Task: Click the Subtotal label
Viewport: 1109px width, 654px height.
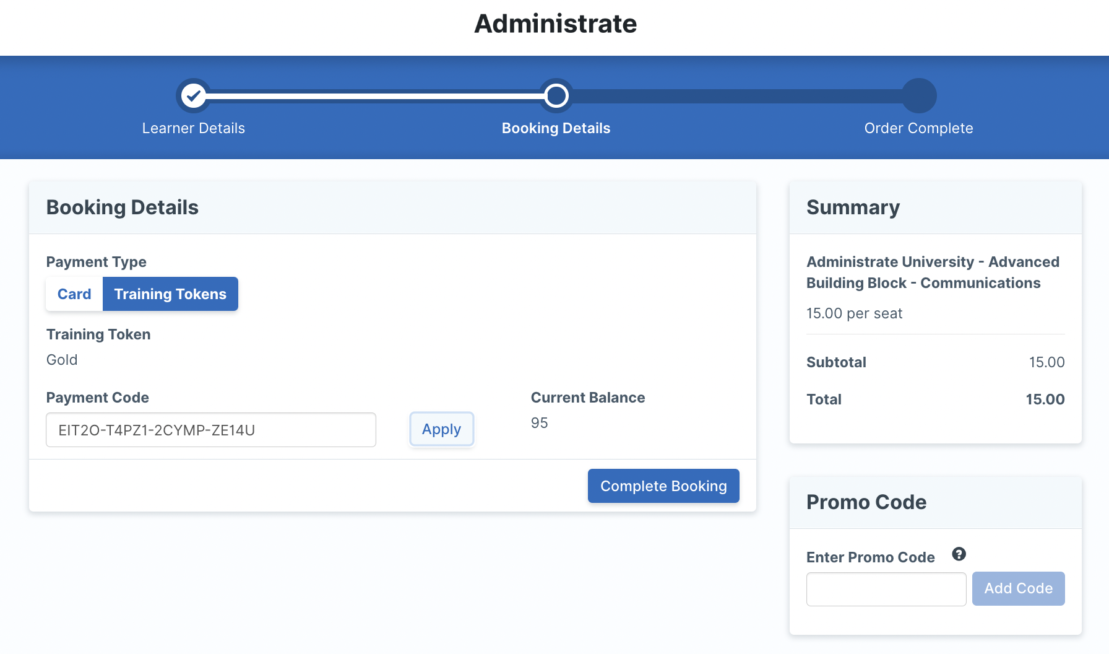Action: click(836, 362)
